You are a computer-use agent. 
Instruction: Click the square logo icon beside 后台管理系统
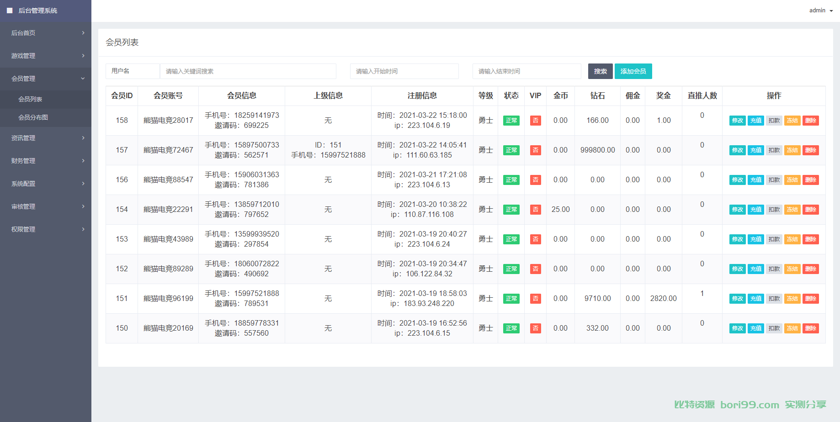pyautogui.click(x=10, y=11)
